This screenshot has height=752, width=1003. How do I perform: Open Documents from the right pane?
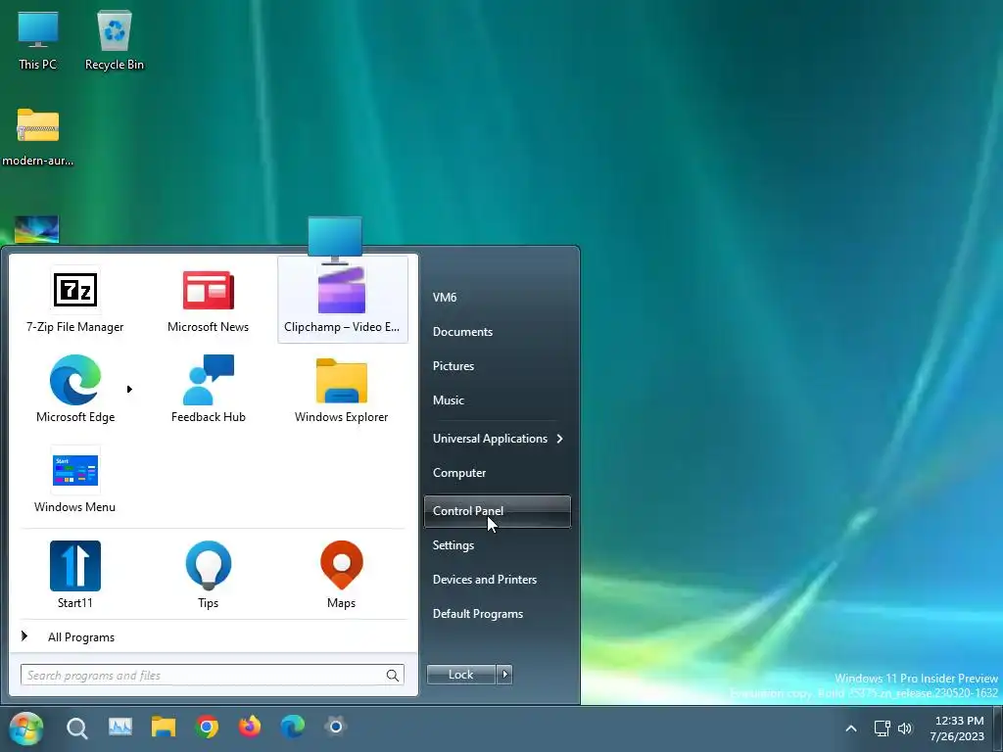462,332
